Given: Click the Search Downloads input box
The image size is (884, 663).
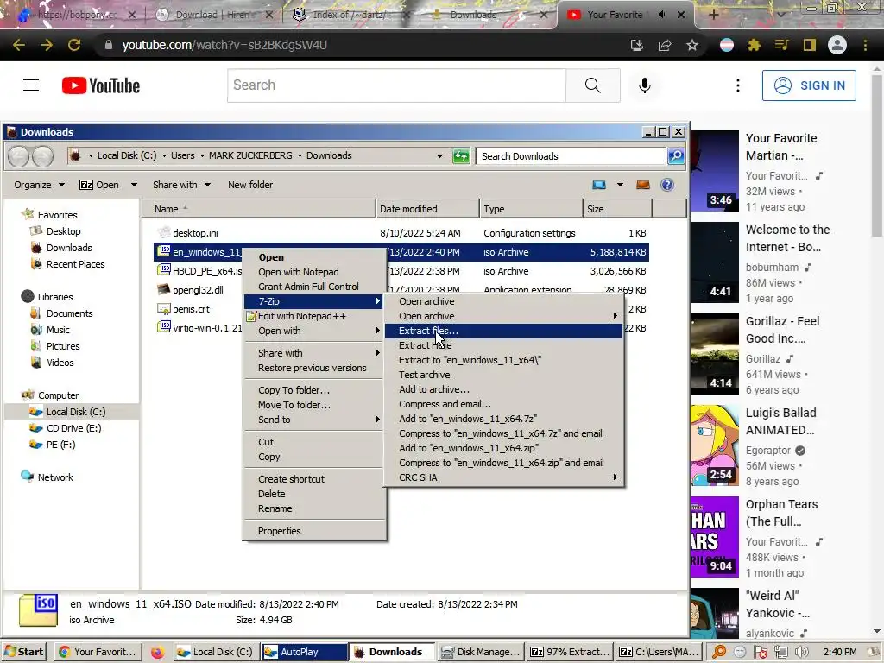Looking at the screenshot, I should point(571,156).
